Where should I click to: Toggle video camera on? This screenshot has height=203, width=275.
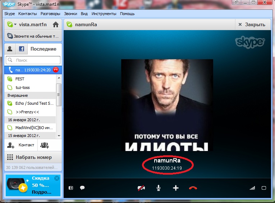(x=141, y=188)
